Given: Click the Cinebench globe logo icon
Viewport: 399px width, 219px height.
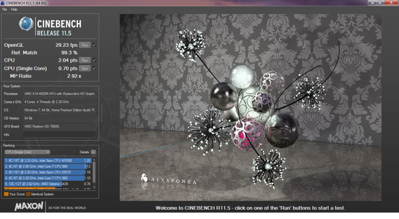Looking at the screenshot, I should pyautogui.click(x=26, y=24).
